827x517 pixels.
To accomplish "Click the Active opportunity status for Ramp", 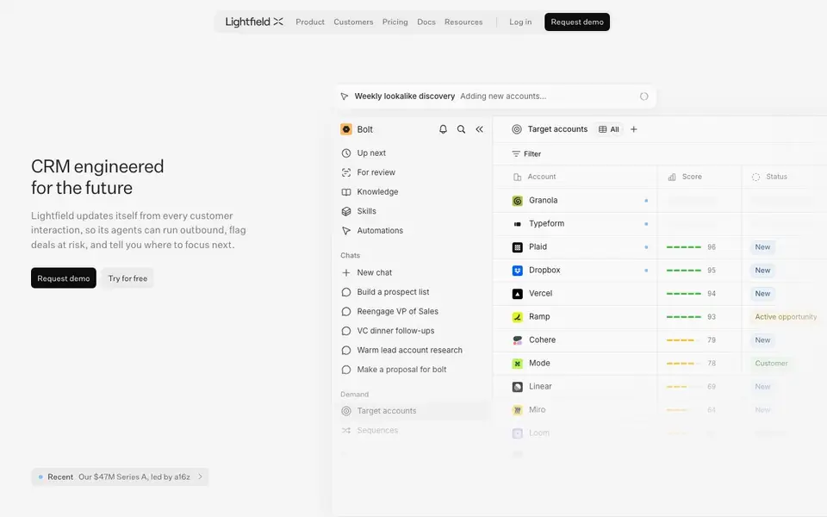I will click(786, 316).
